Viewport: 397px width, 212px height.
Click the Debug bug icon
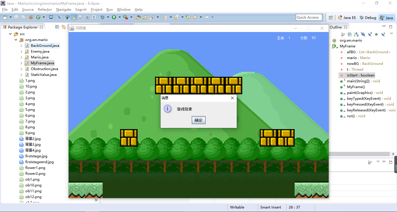coord(102,17)
